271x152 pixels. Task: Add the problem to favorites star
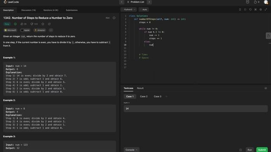coord(43,24)
